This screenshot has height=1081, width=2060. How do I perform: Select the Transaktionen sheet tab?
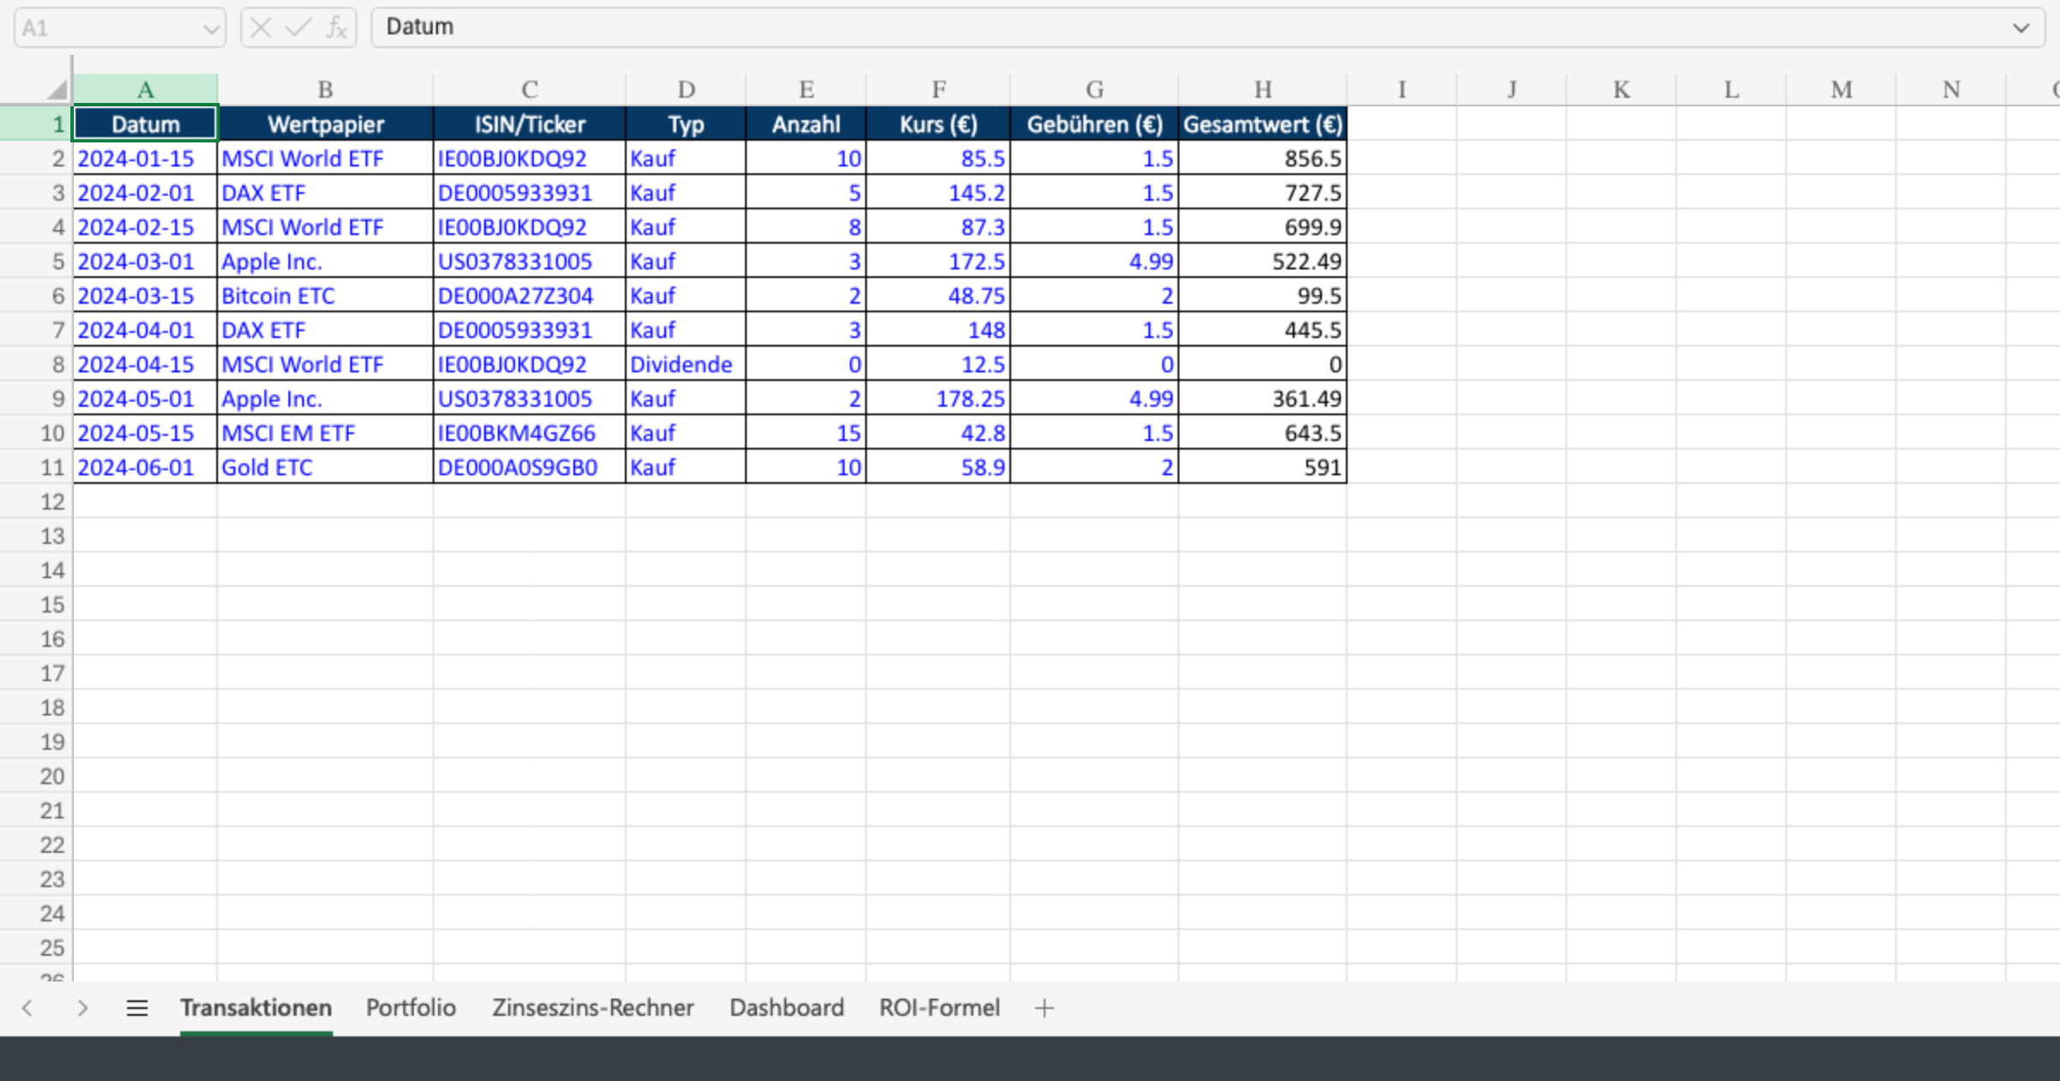coord(255,1008)
